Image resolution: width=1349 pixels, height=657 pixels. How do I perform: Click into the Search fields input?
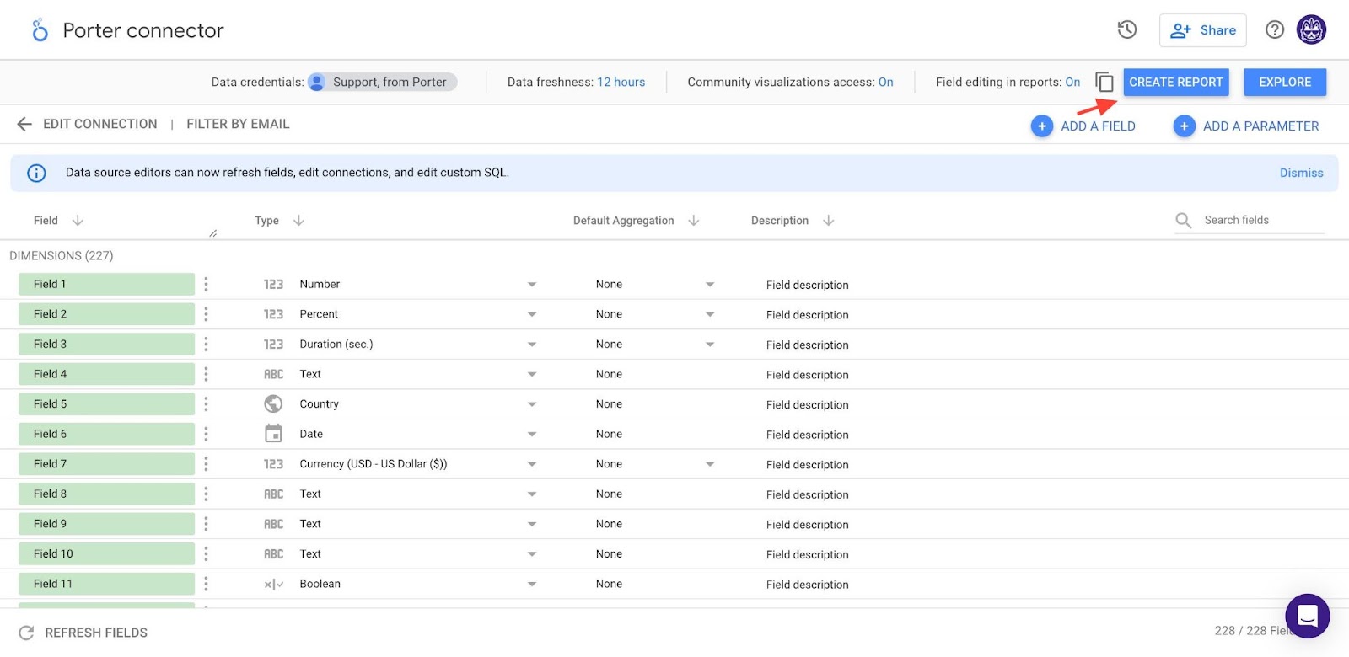(1263, 220)
